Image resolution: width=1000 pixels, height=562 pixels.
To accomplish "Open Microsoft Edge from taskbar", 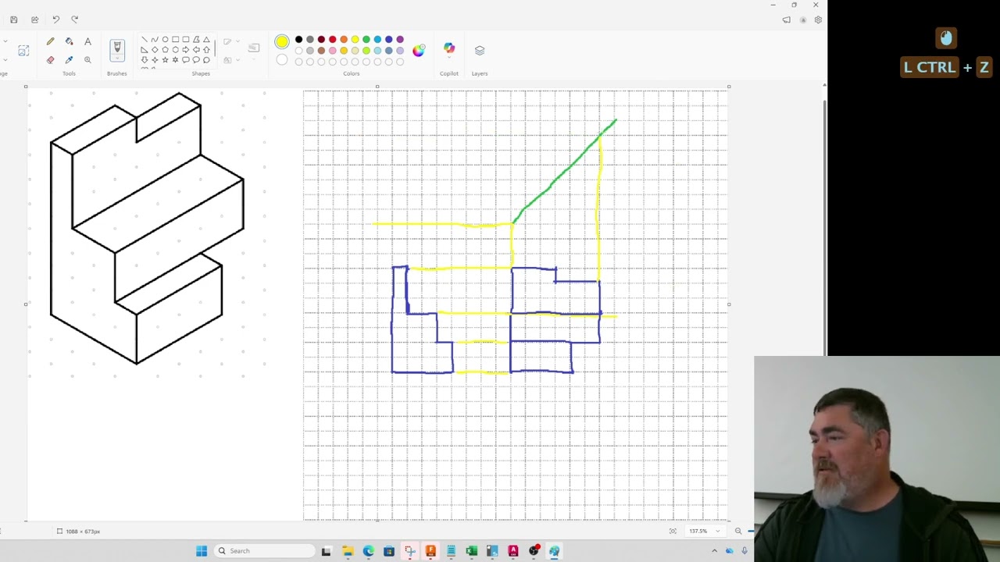I will pos(368,551).
